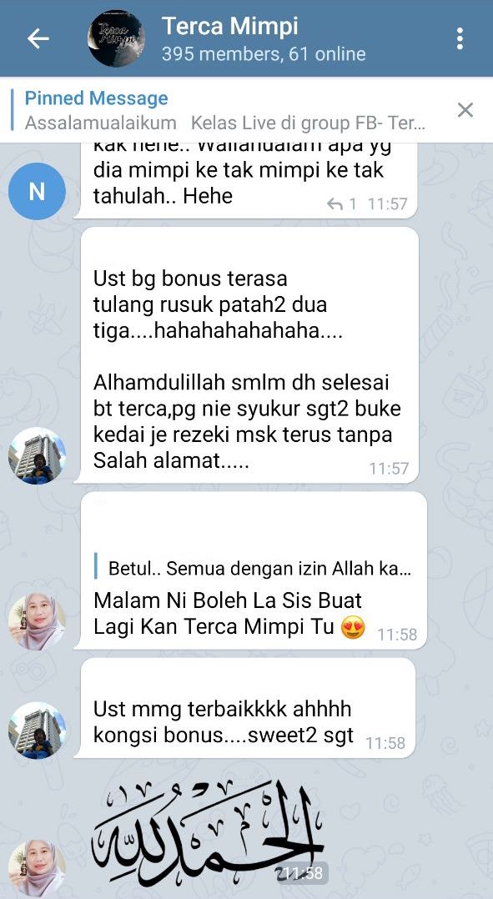Tap the building avatar beside 'Ust mmg terbaikkkk'
493x899 pixels.
(x=37, y=731)
